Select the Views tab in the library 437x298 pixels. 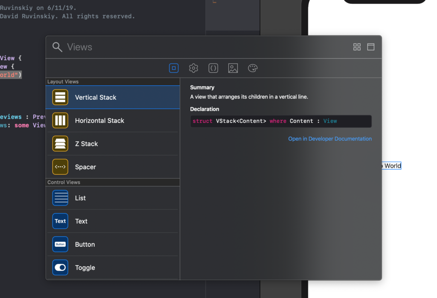tap(174, 68)
